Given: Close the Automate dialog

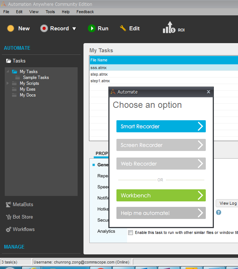Looking at the screenshot, I should (x=208, y=92).
